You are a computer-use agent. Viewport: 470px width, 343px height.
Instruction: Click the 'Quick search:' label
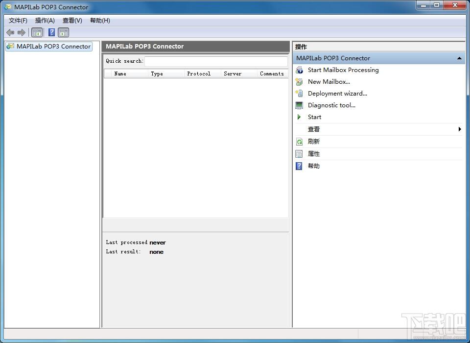(x=125, y=61)
